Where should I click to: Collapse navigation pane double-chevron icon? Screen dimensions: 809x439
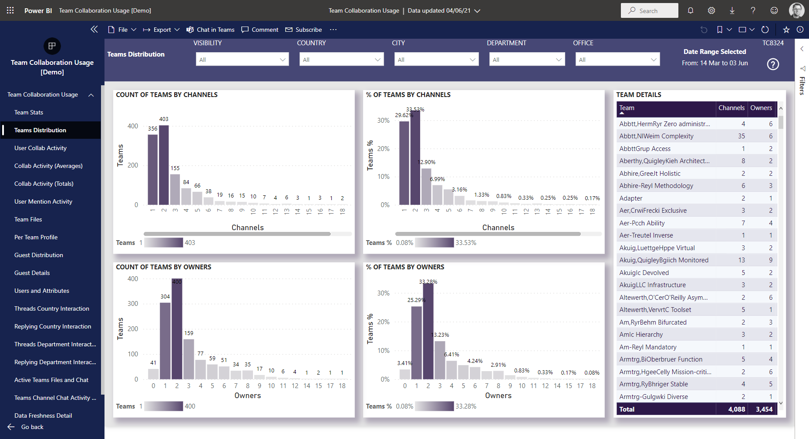[94, 29]
